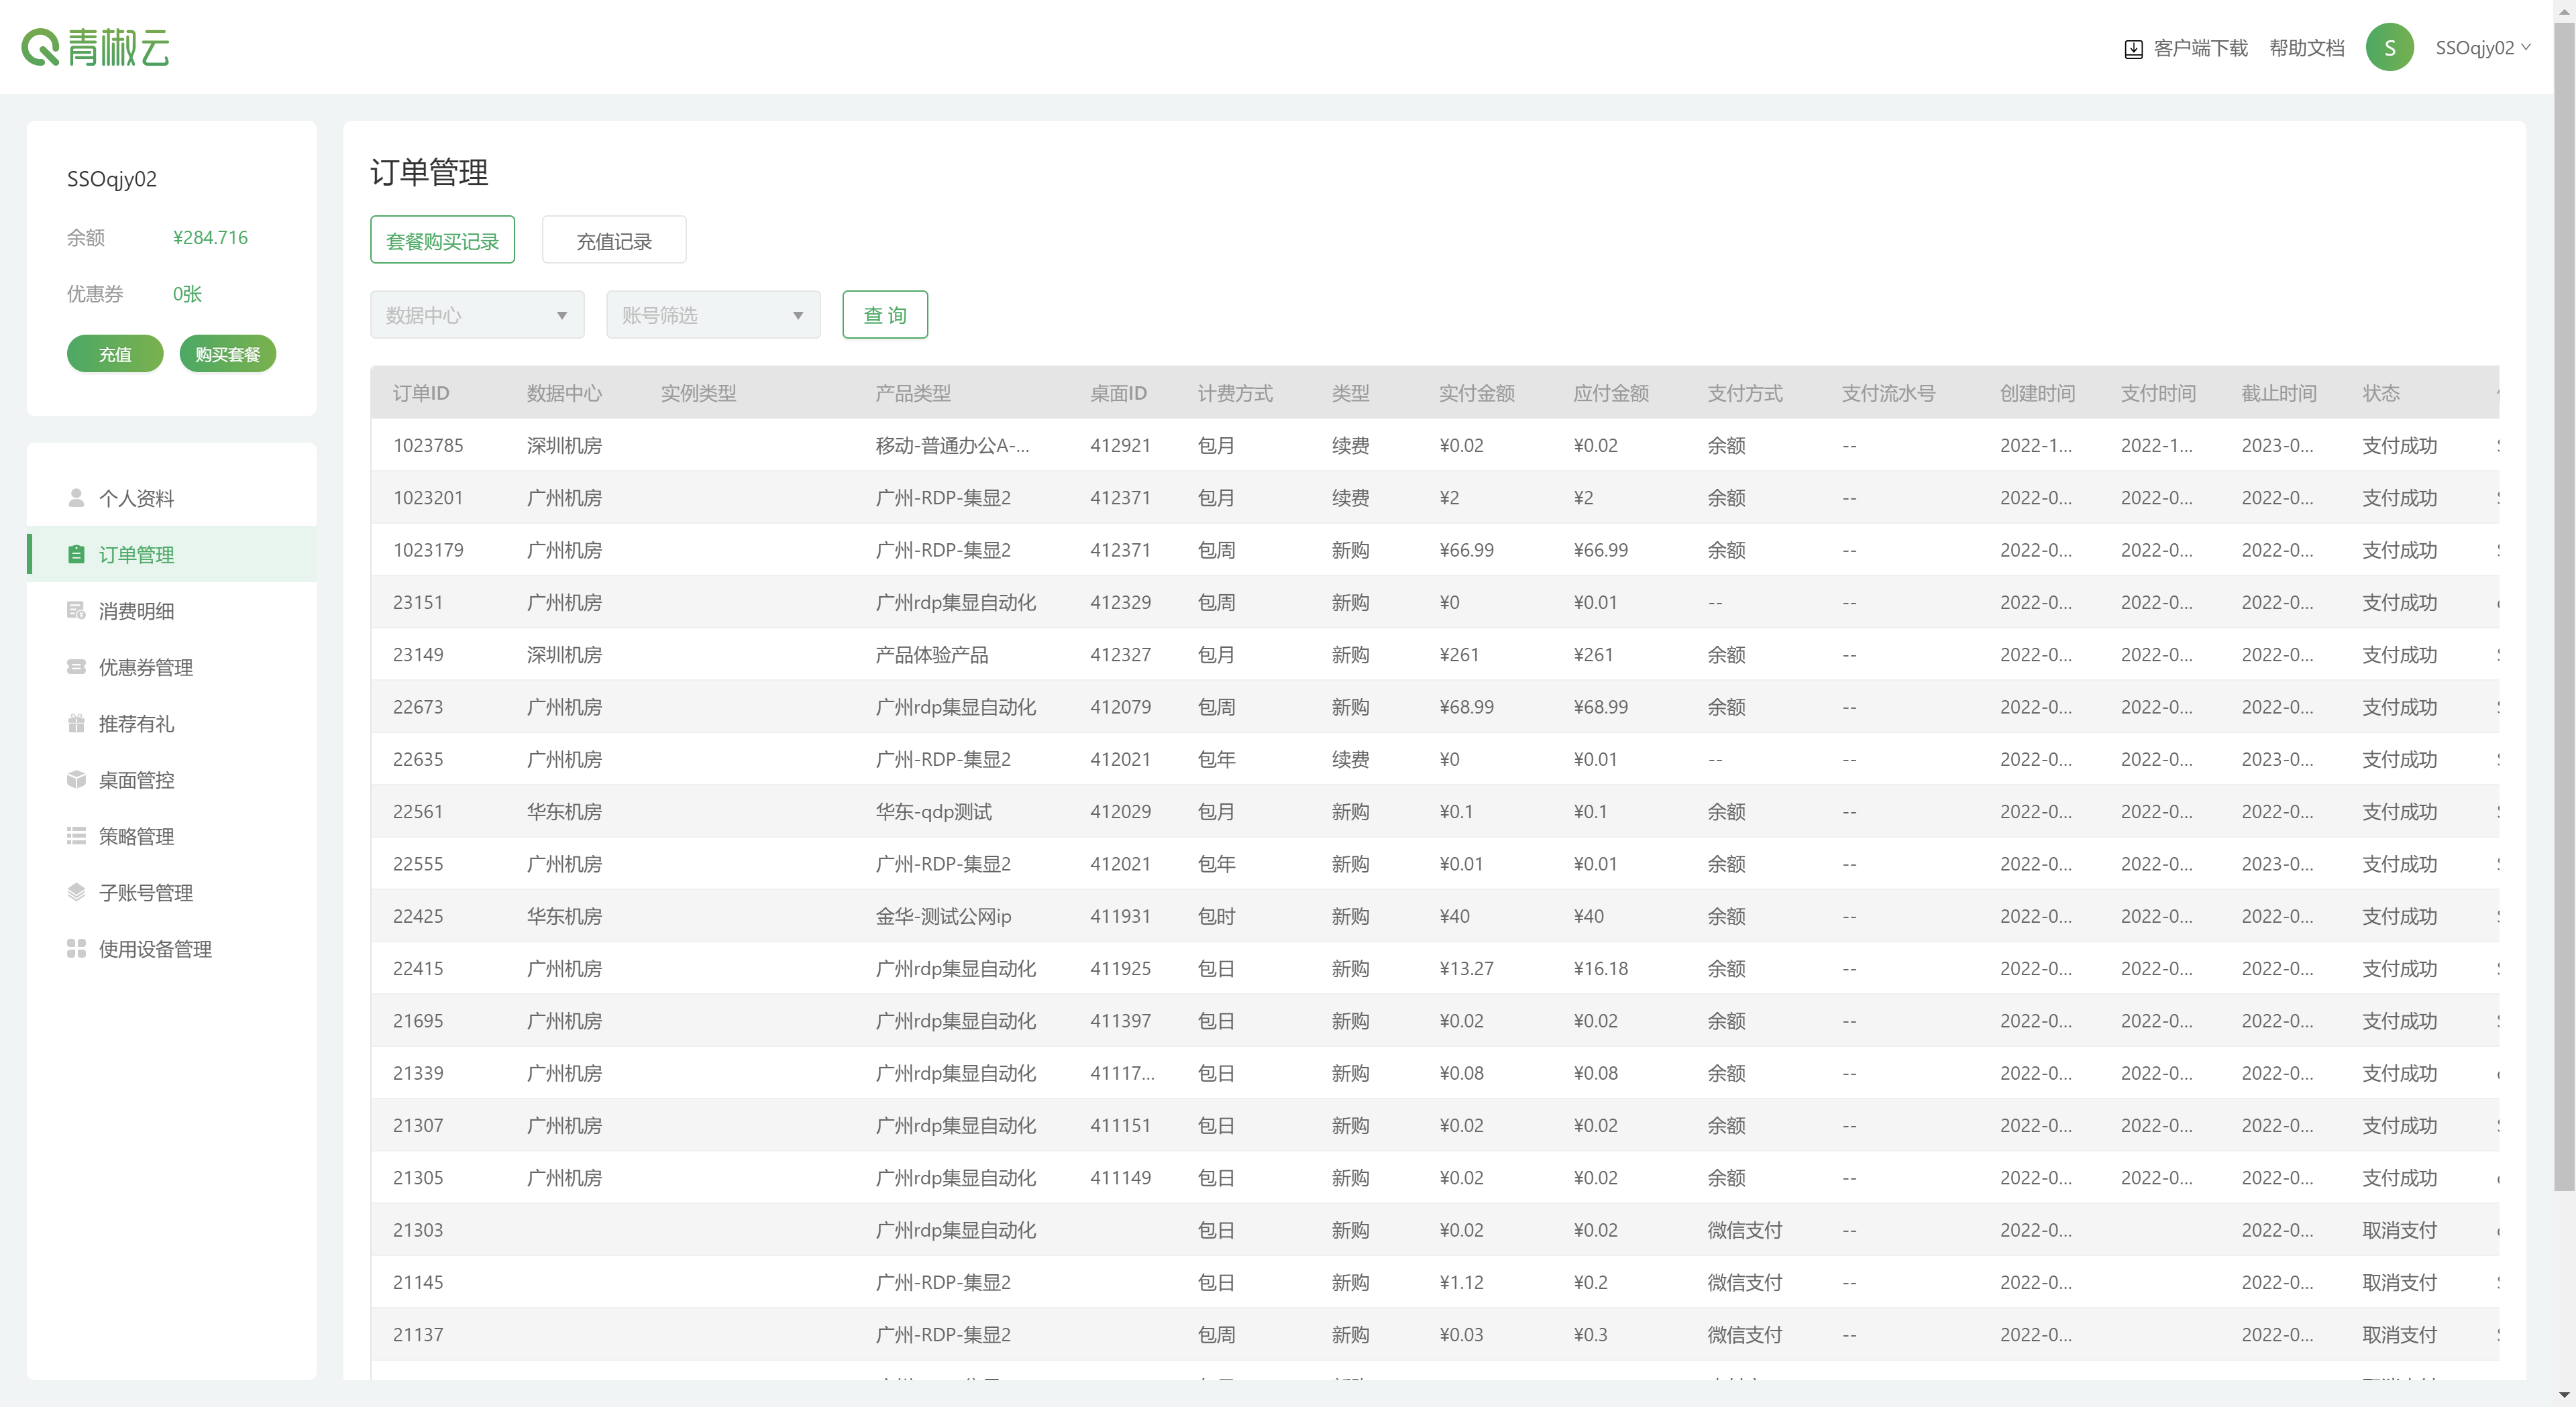The height and width of the screenshot is (1407, 2576).
Task: Click 金华-测试公网ip product cell
Action: pos(943,916)
